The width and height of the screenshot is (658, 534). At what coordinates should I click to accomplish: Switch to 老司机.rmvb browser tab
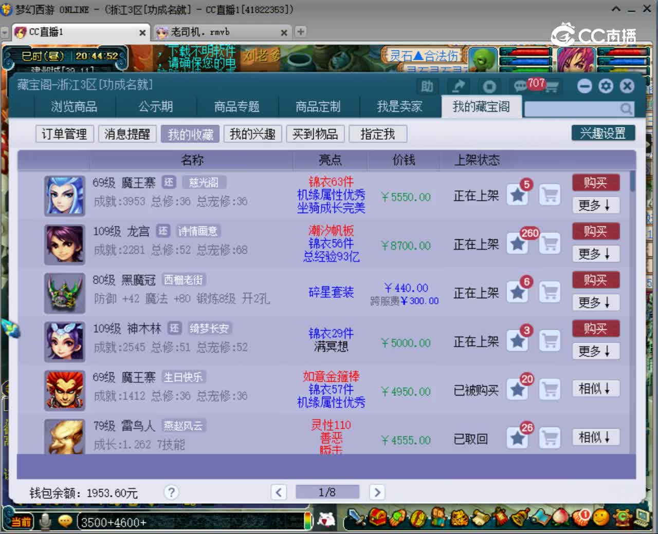point(221,32)
